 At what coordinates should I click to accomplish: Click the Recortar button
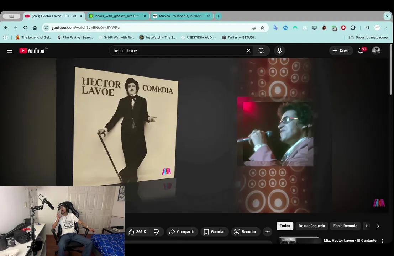(x=246, y=232)
